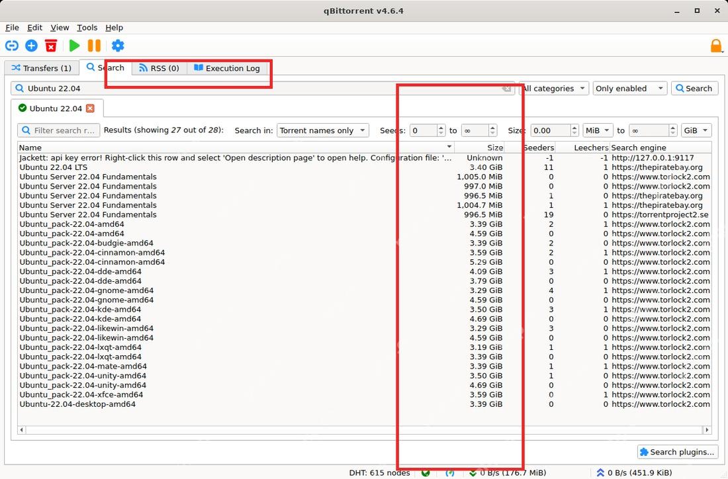Click the DHT: 615 nodes status text
Image resolution: width=728 pixels, height=479 pixels.
coord(379,473)
